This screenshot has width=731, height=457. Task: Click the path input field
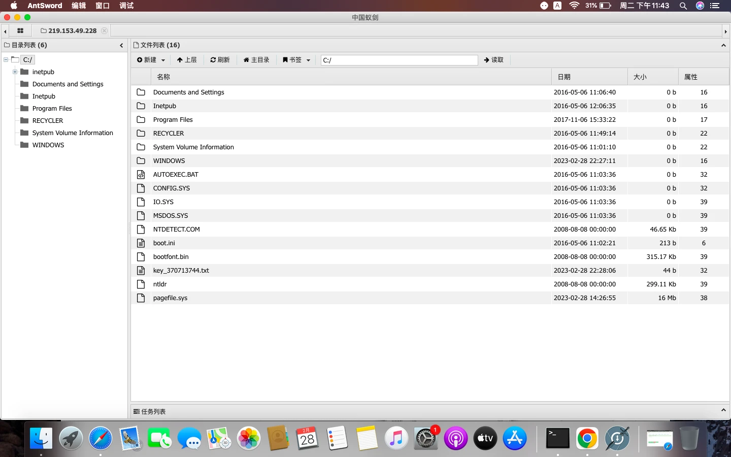click(x=399, y=60)
